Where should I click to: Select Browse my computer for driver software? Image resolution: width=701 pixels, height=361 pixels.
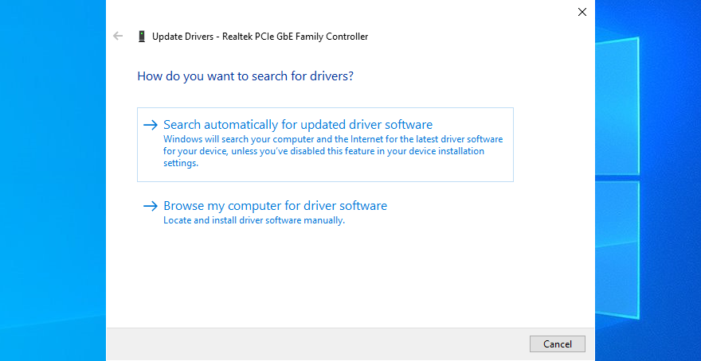pyautogui.click(x=275, y=206)
